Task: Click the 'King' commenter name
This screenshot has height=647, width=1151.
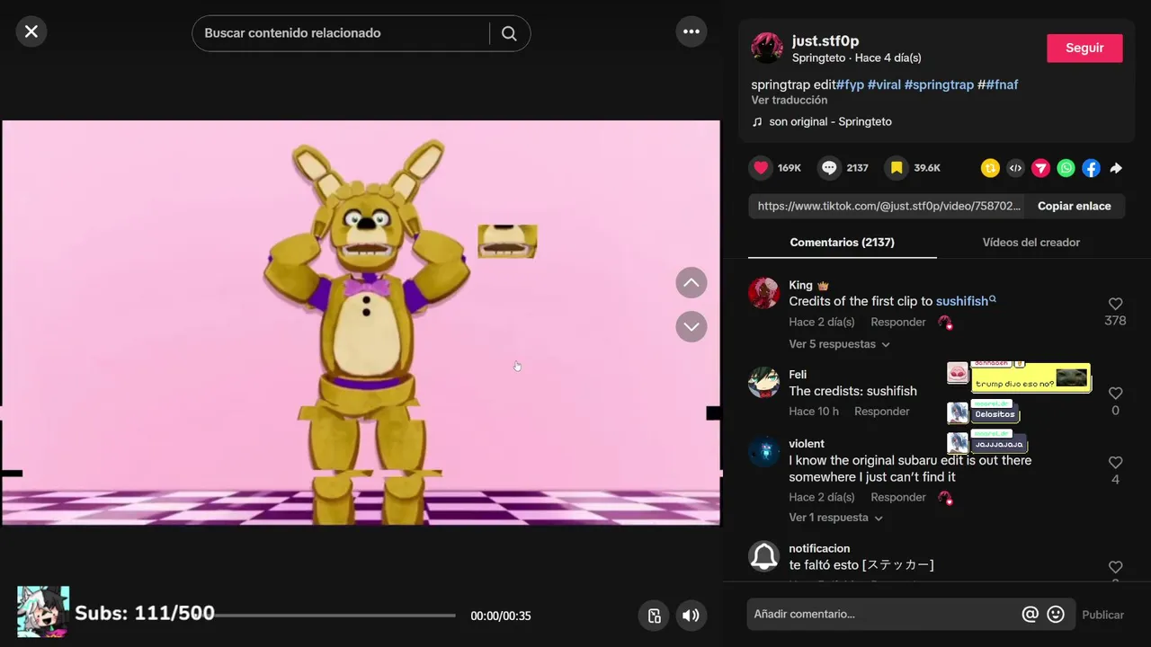Action: (x=800, y=285)
